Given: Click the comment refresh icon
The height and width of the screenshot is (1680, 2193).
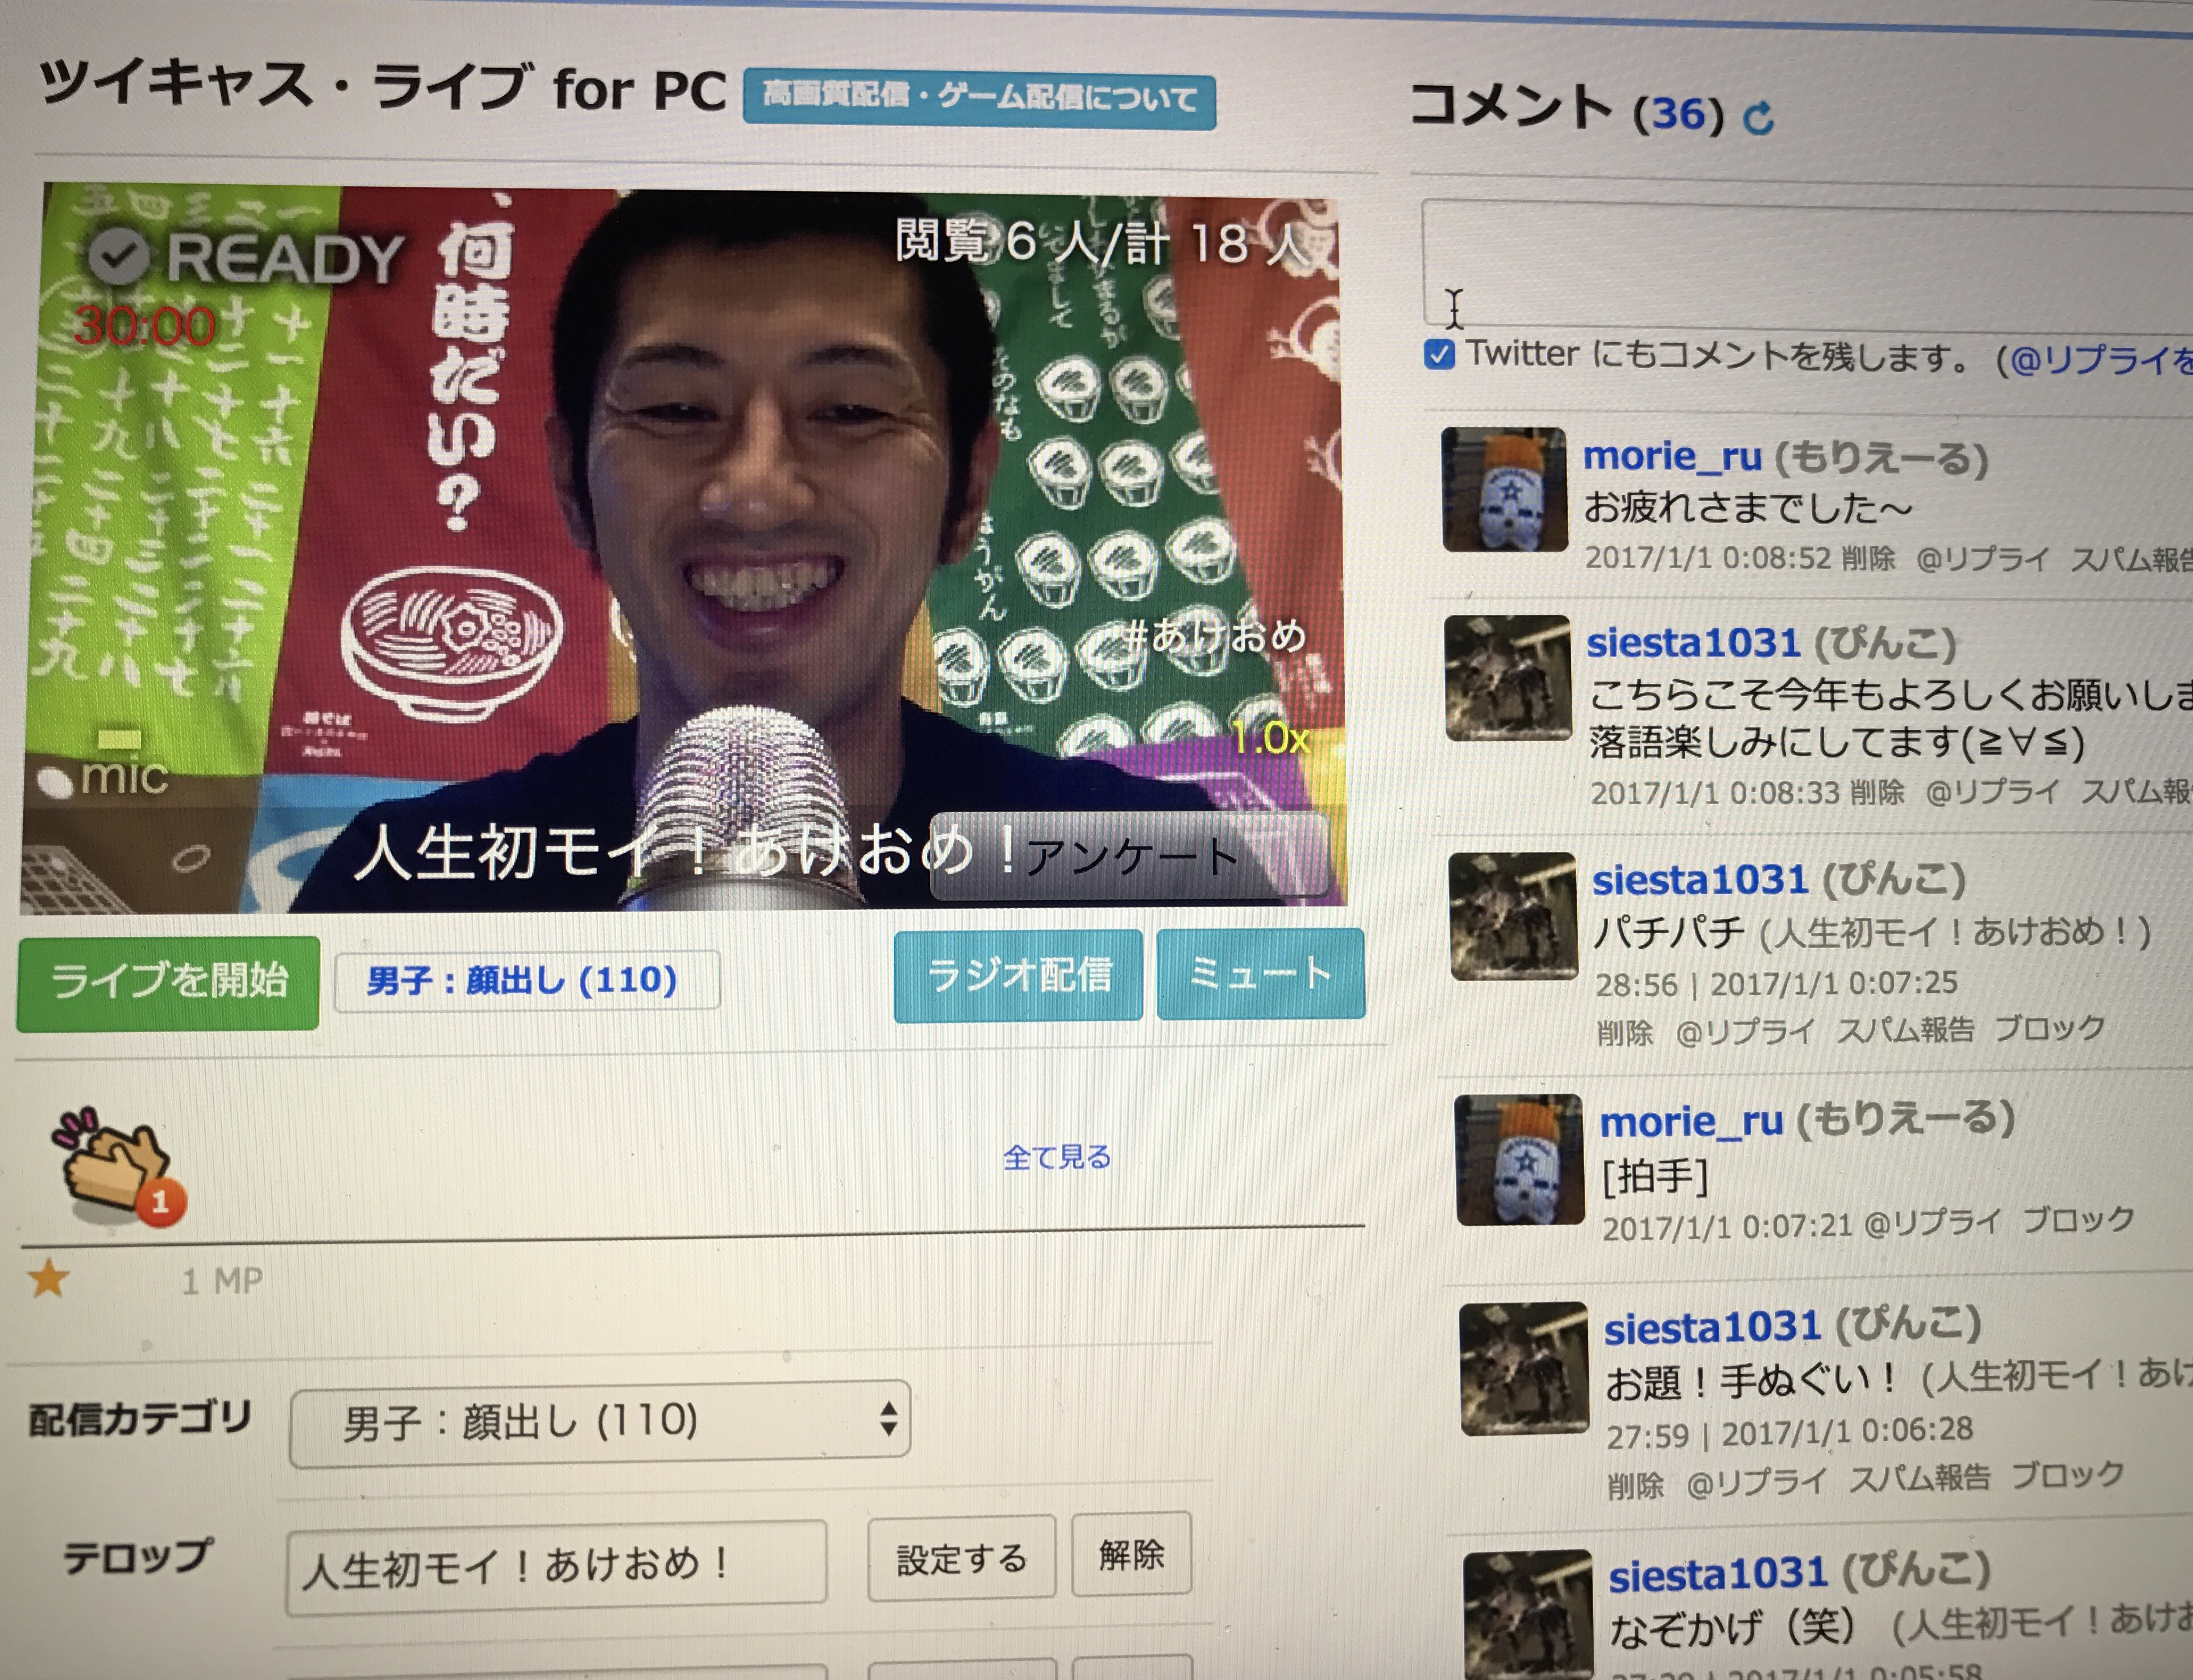Looking at the screenshot, I should point(1758,118).
